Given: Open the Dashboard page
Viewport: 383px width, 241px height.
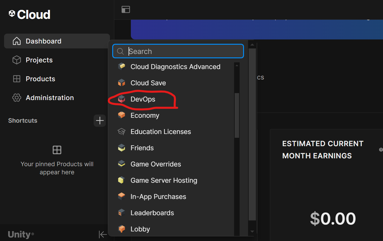Looking at the screenshot, I should coord(57,41).
